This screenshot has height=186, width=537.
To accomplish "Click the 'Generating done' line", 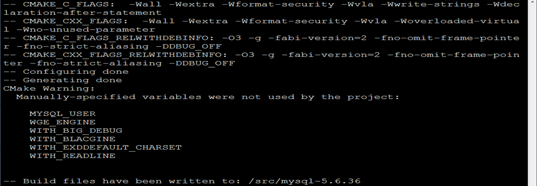I will pos(63,80).
